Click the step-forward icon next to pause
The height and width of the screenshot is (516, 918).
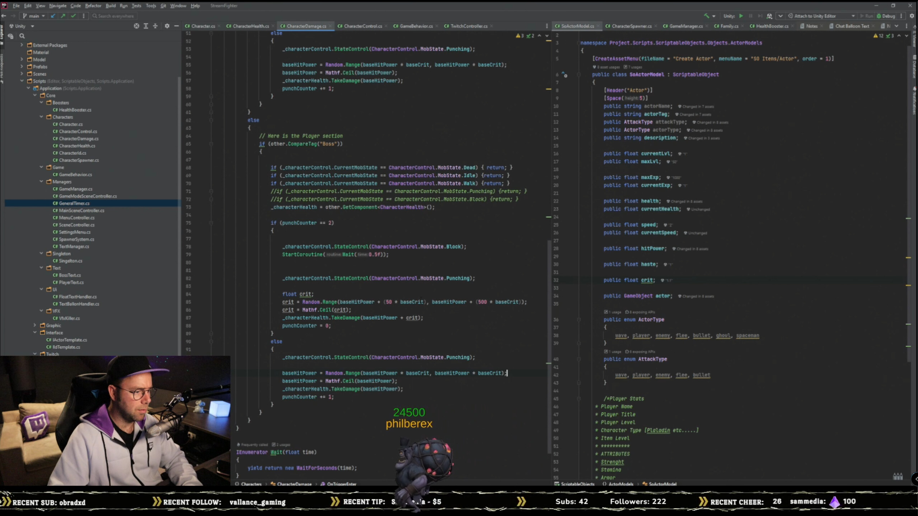(760, 16)
